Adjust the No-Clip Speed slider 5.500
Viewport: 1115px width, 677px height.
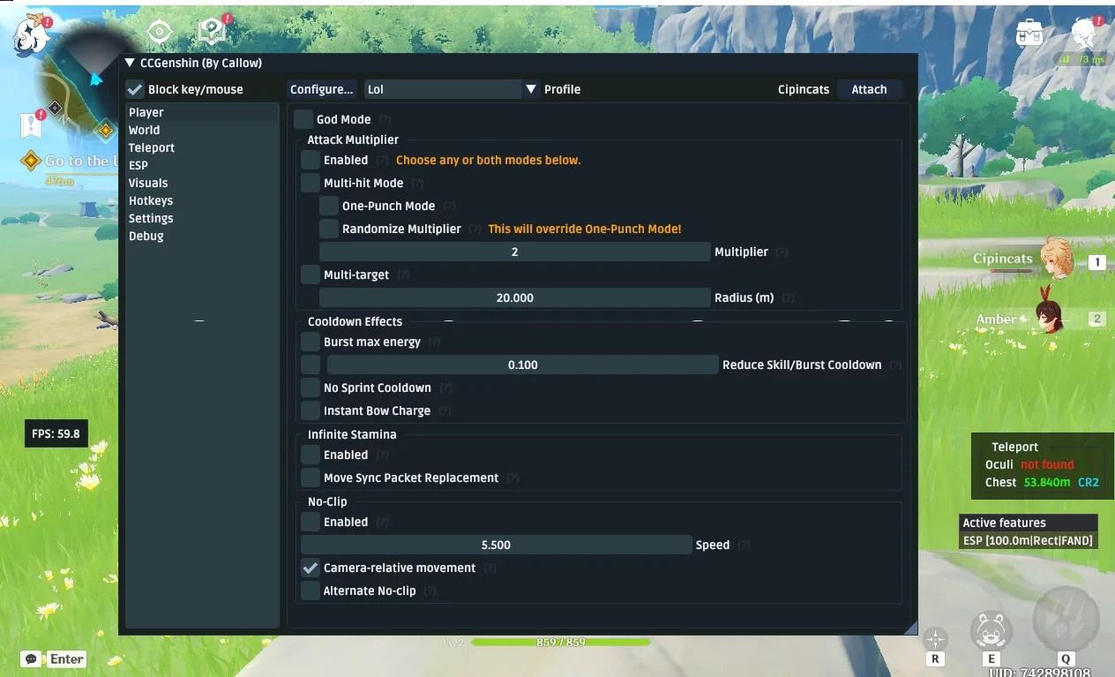pos(497,545)
